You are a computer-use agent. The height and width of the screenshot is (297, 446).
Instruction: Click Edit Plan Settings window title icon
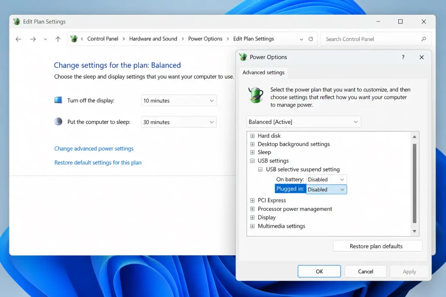click(x=17, y=21)
